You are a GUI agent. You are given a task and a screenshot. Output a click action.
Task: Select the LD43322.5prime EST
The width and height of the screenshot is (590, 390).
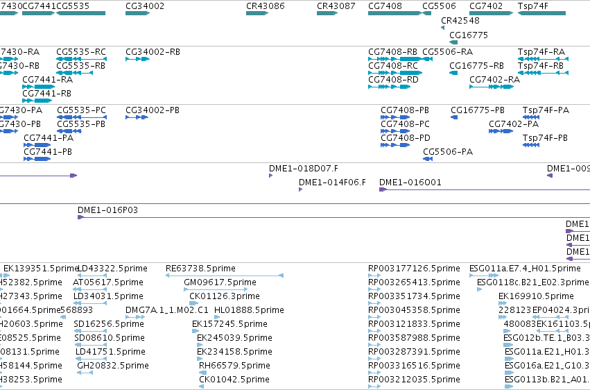92,275
